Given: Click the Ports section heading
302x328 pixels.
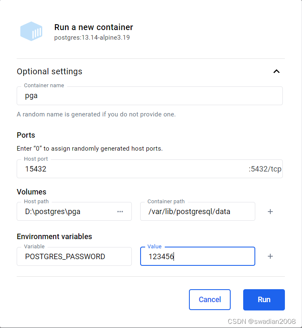Looking at the screenshot, I should point(26,135).
